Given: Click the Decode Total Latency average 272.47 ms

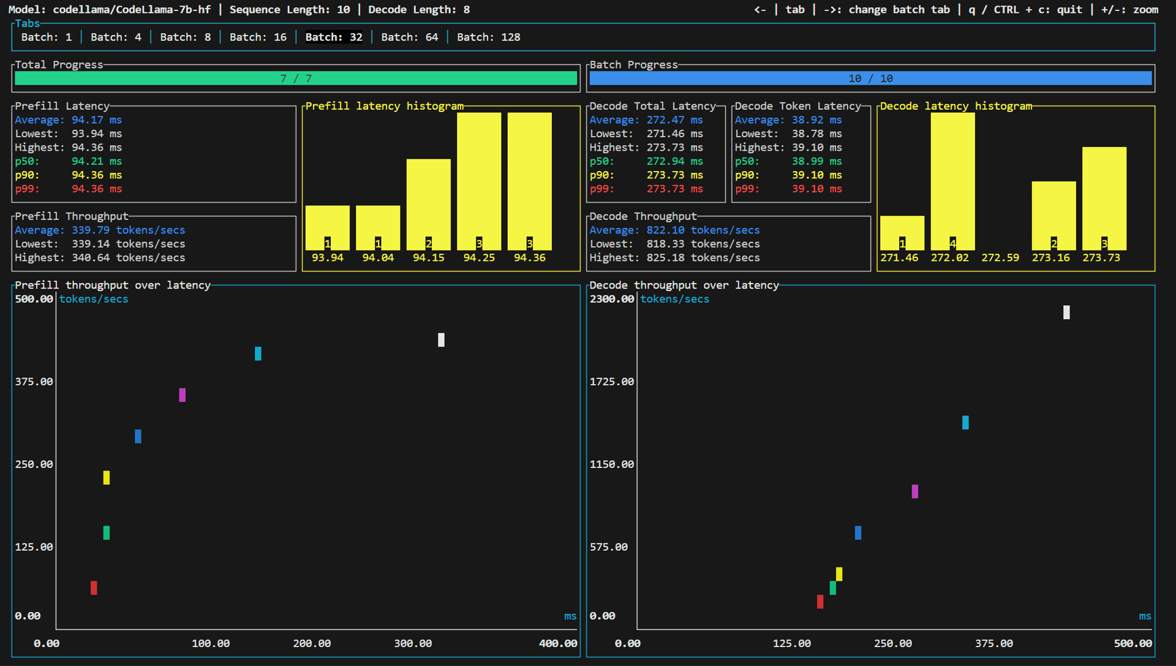Looking at the screenshot, I should (x=675, y=120).
